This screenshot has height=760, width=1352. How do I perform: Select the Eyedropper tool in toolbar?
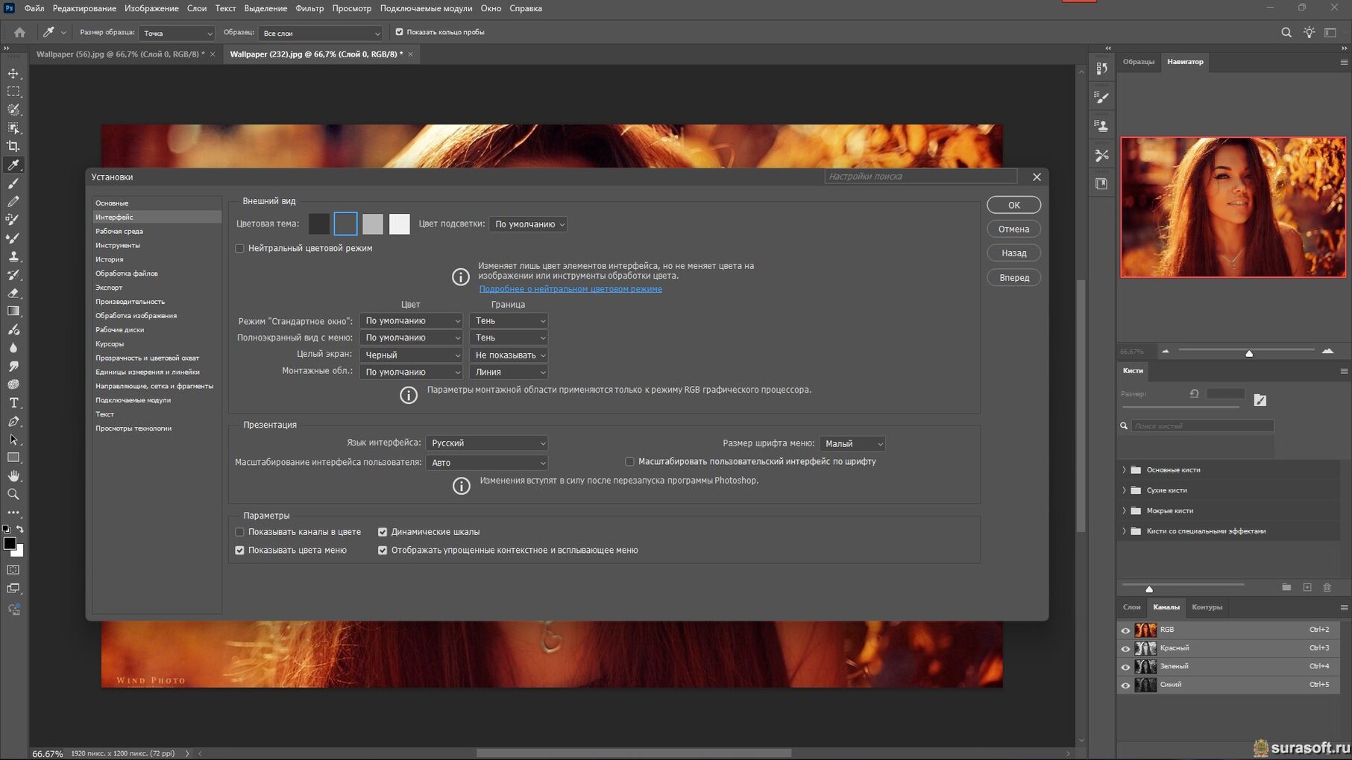(x=13, y=165)
